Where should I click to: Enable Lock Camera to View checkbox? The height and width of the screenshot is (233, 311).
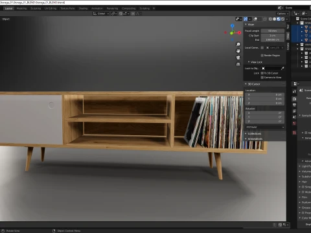point(262,78)
